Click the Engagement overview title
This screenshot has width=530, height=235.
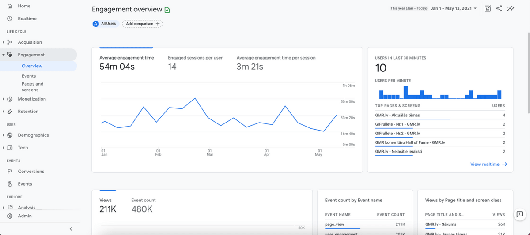click(x=127, y=9)
